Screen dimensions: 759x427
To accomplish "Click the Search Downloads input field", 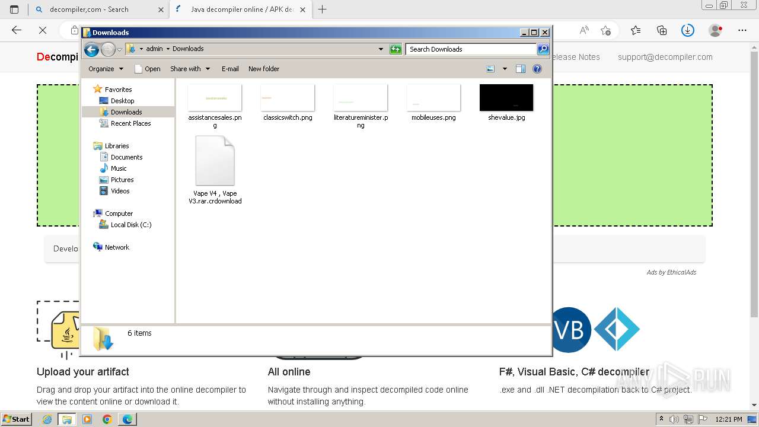I will 471,49.
